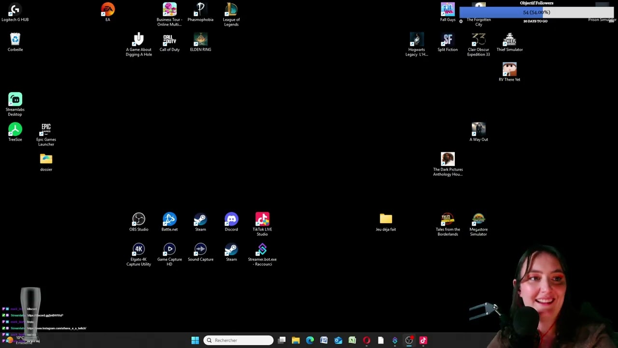Select the Battle.net desktop icon
Image resolution: width=618 pixels, height=348 pixels.
[x=169, y=222]
